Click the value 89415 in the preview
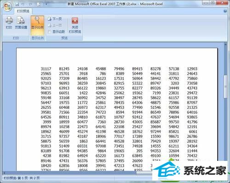Screen dimensions: 230x183 pos(137,69)
